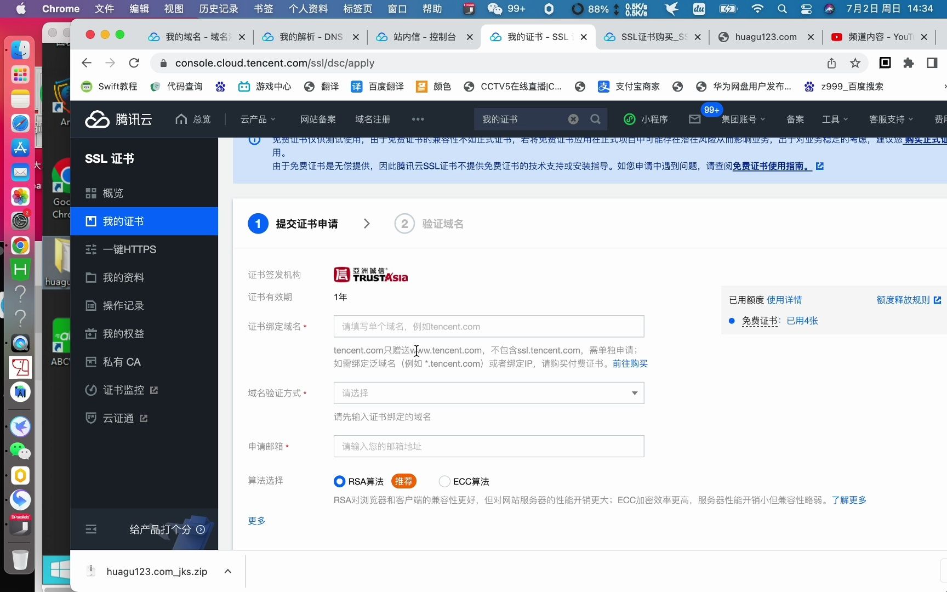Open 概览 in SSL sidebar

tap(144, 193)
